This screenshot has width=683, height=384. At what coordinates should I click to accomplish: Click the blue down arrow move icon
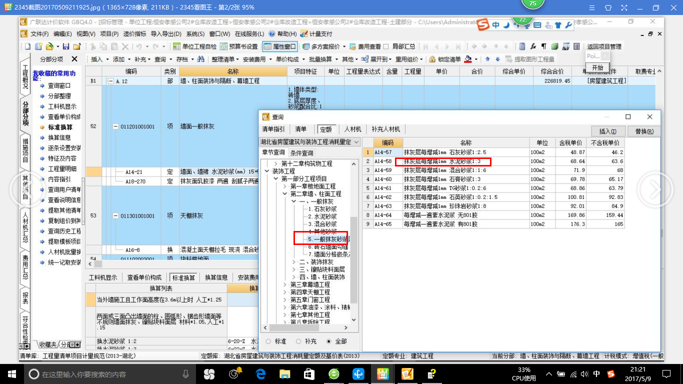497,59
